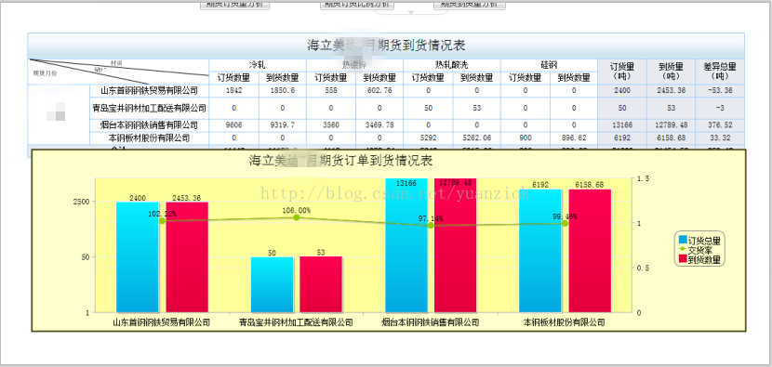Click the red bar labeled 12789.48 in chart
Screen dimensions: 772x367
(456, 245)
